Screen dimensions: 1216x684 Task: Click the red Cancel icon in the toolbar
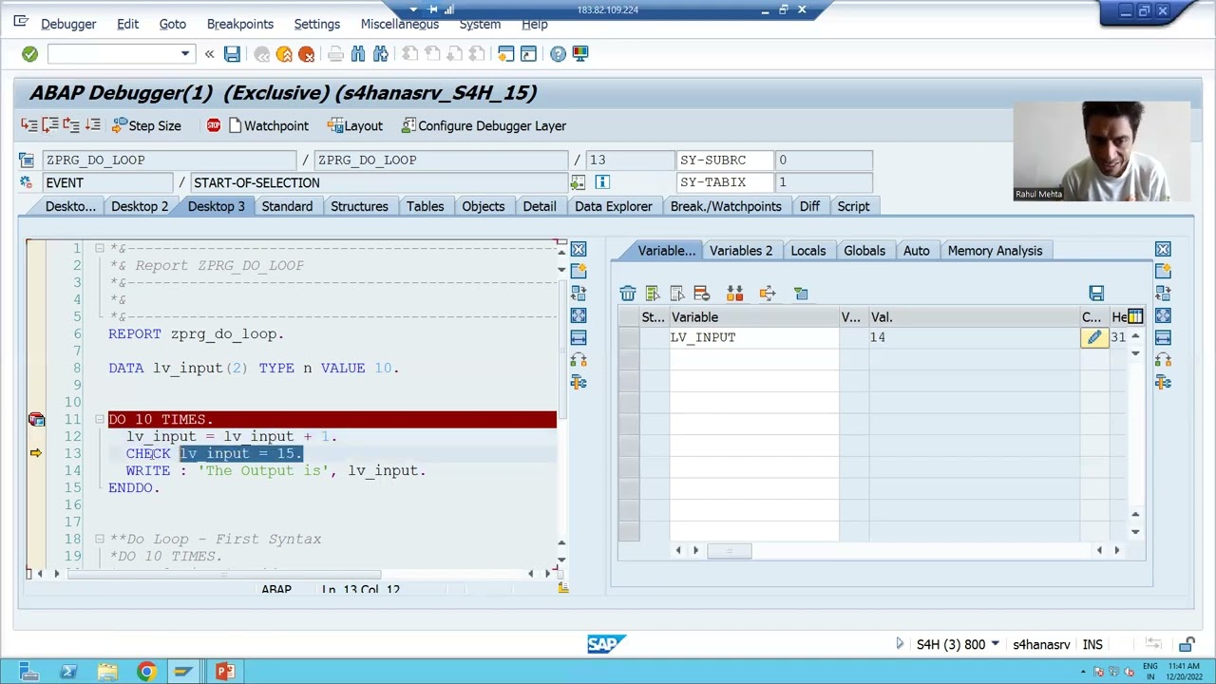[x=306, y=54]
